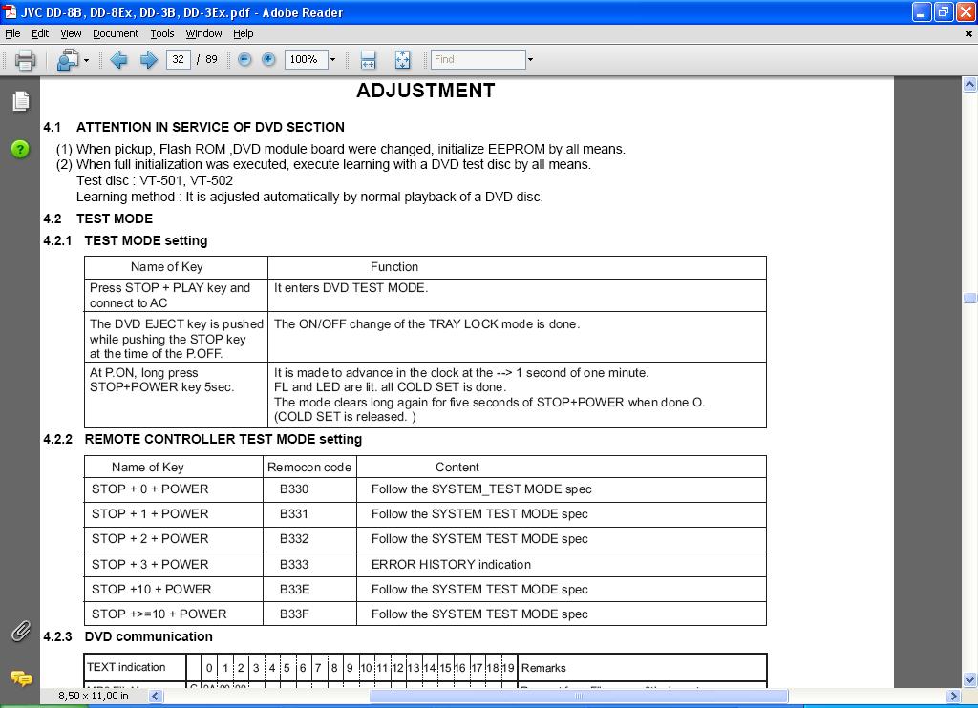Open the collaborate/meeting toolbar button
This screenshot has height=708, width=978.
pos(67,60)
